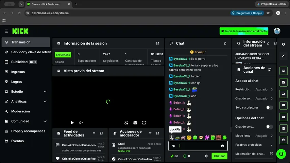Pop out the Feed de actividades panel
Image resolution: width=290 pixels, height=163 pixels.
(x=101, y=133)
